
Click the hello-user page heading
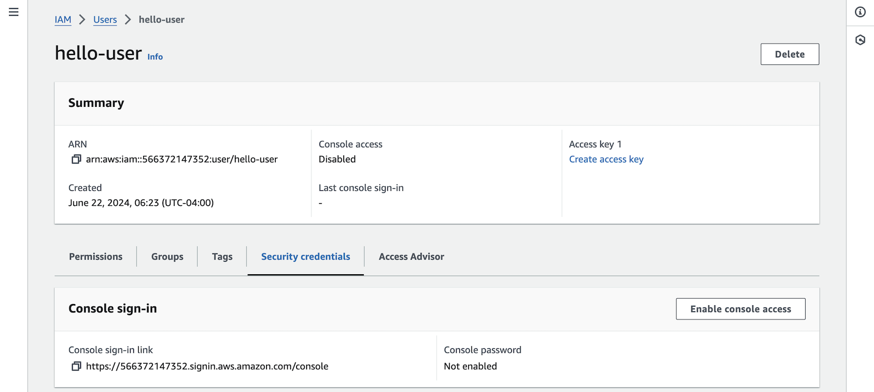(98, 53)
